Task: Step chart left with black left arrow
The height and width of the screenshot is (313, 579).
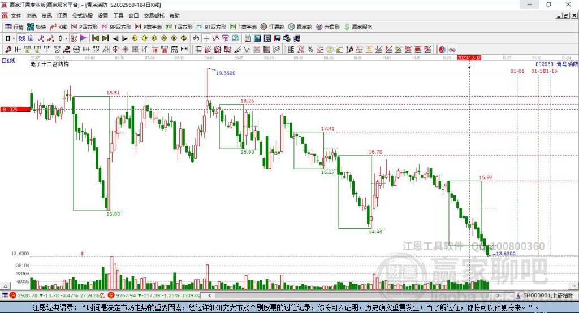Action: (x=115, y=38)
